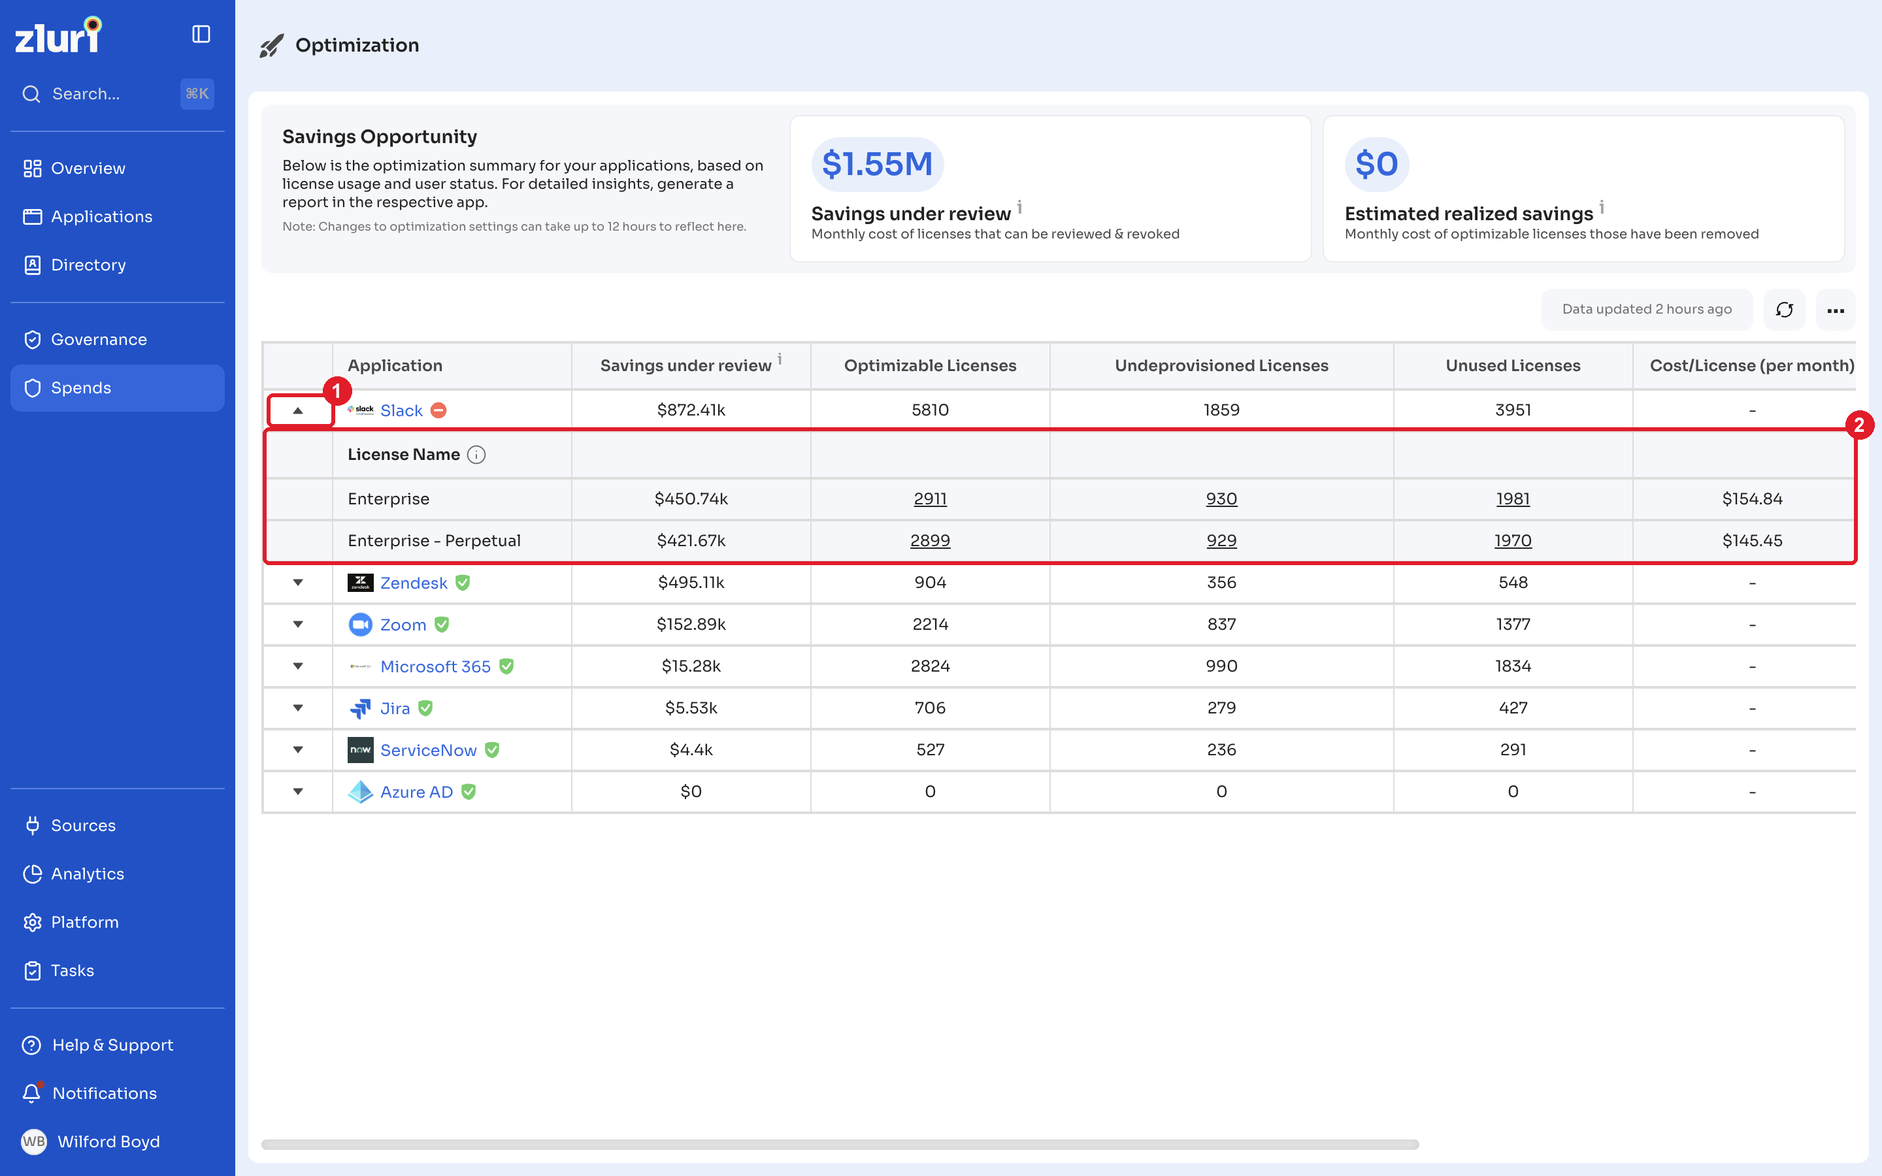Expand the Zendesk row
Viewport: 1882px width, 1176px height.
(298, 583)
